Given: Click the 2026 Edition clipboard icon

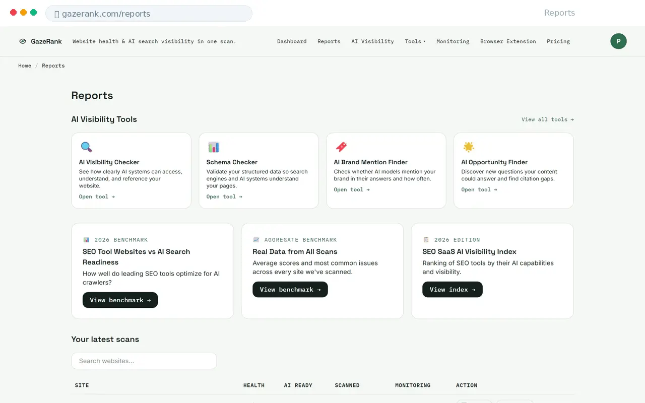Looking at the screenshot, I should (426, 240).
